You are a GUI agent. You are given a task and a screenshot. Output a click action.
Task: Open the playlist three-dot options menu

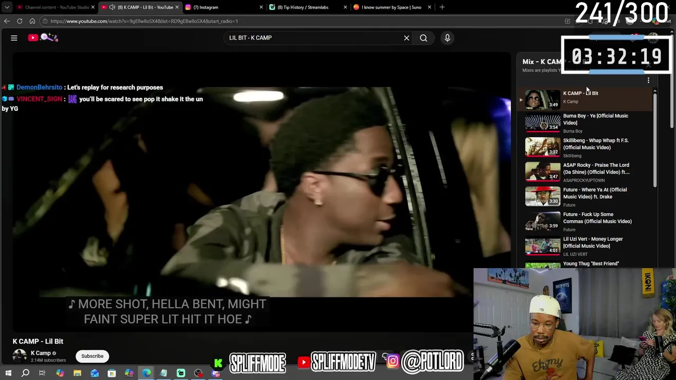pos(649,80)
